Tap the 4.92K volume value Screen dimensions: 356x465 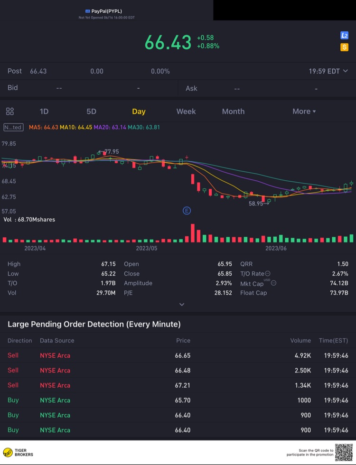tap(303, 355)
